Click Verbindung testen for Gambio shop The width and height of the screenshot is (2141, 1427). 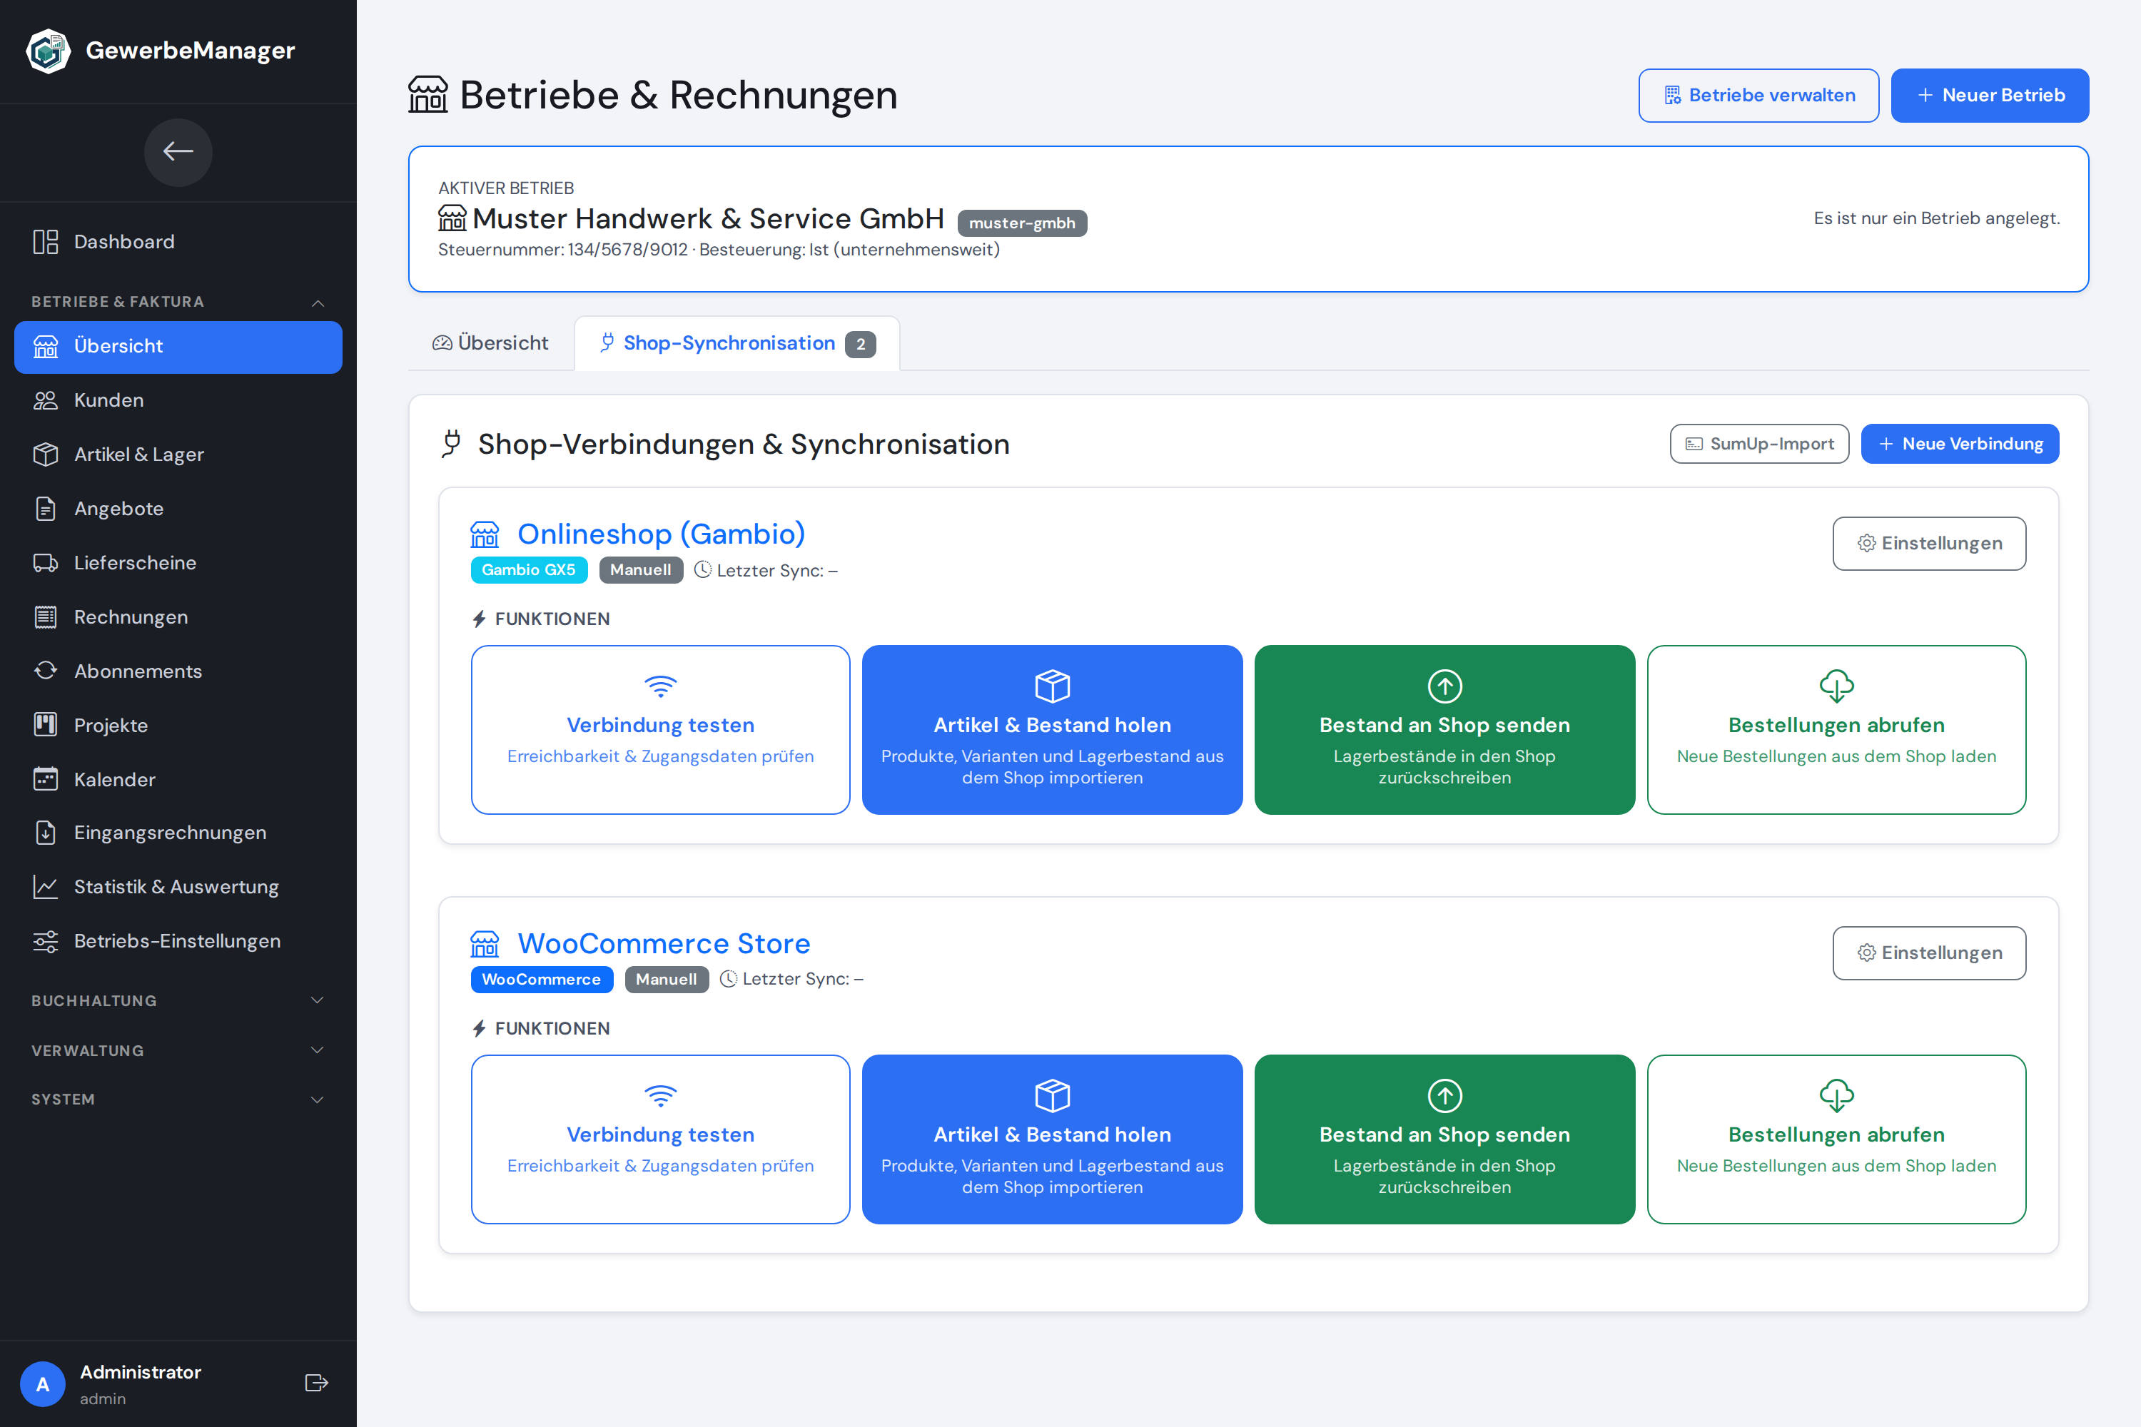point(661,730)
